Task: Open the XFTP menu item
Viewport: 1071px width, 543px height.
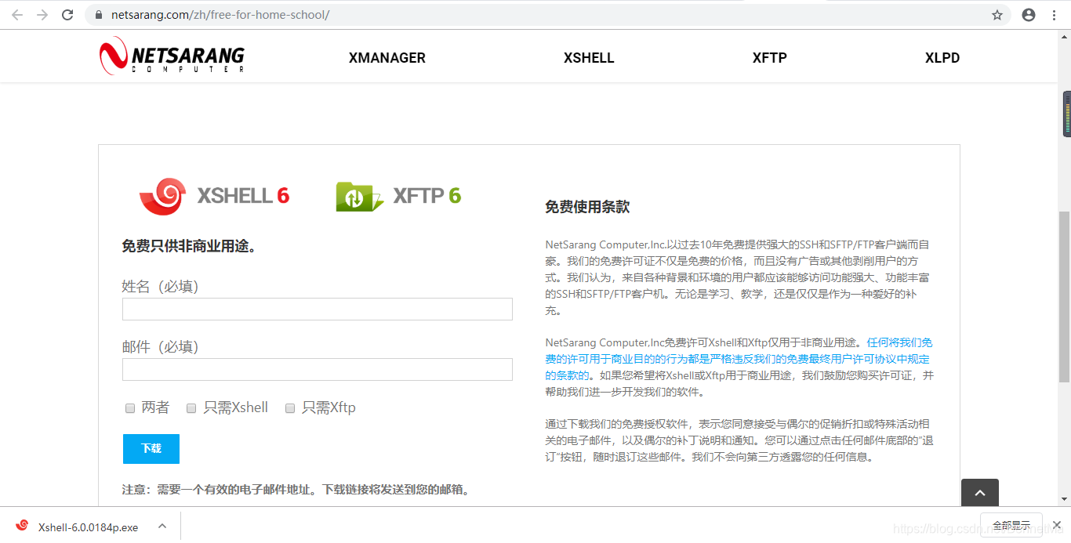Action: click(x=770, y=58)
